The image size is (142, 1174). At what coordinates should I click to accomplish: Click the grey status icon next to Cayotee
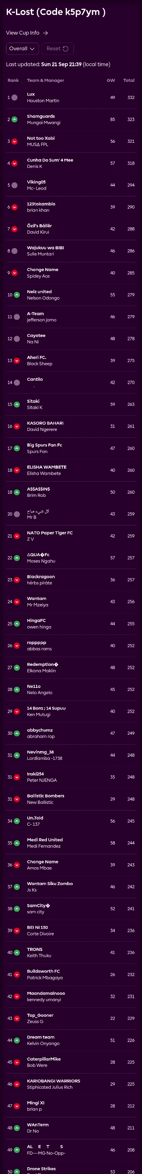point(17,339)
